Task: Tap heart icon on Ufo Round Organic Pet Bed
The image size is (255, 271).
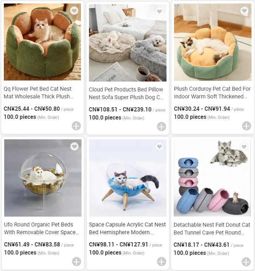Action: [x=74, y=147]
